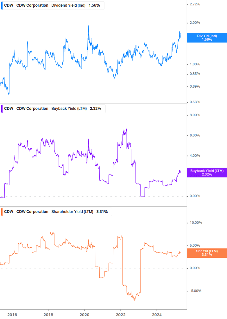
Task: Click the CDW ticker in shareholder yield legend
Action: pos(9,212)
